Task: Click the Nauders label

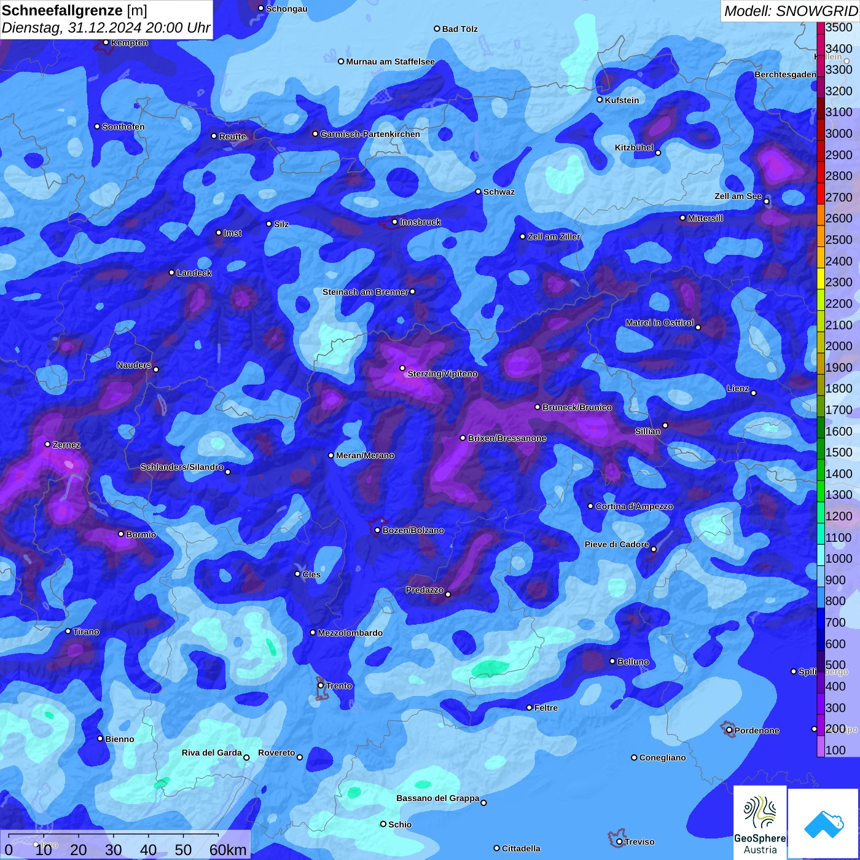Action: tap(134, 365)
